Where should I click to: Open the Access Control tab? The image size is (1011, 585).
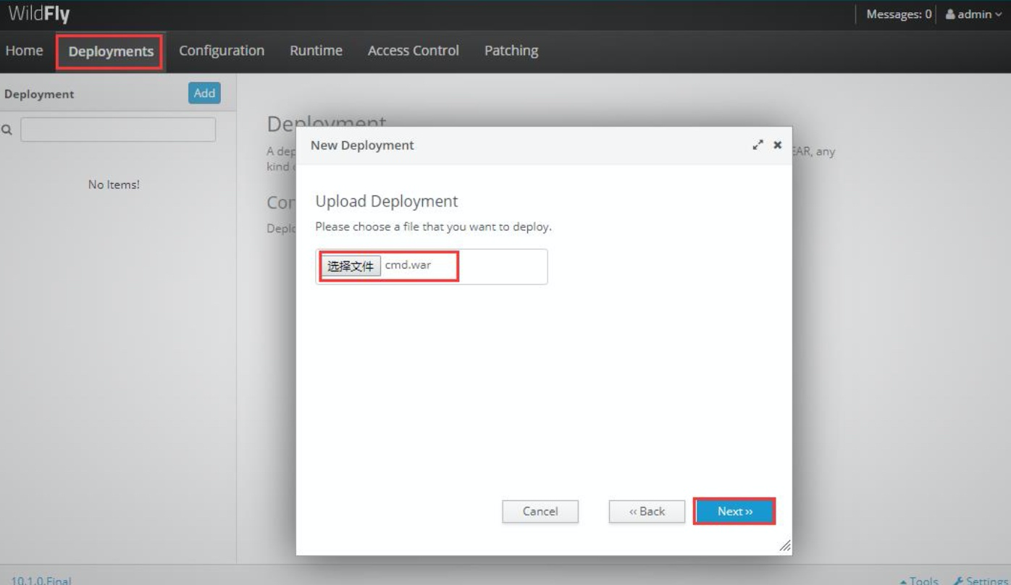pos(413,51)
